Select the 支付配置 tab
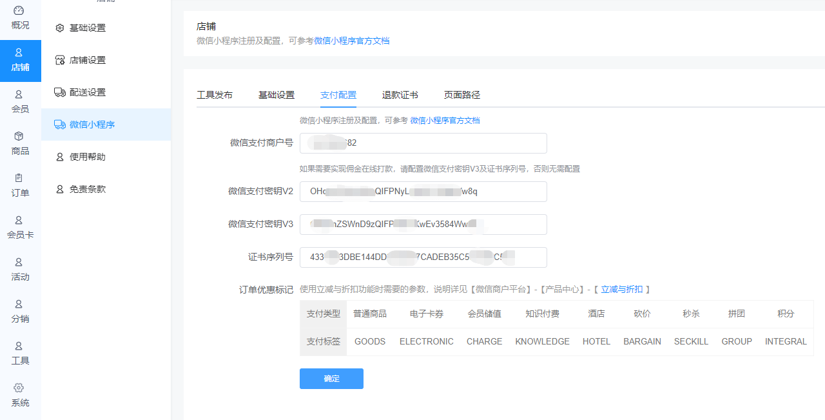 pyautogui.click(x=338, y=95)
